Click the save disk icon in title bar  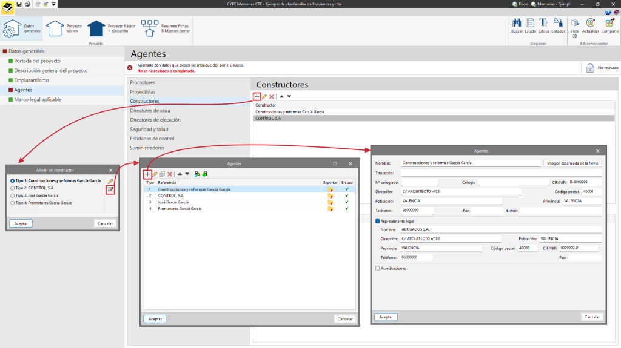[x=19, y=4]
